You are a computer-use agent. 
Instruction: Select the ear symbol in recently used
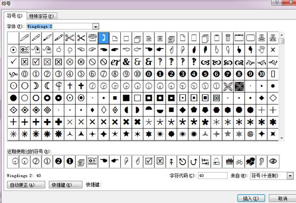click(262, 161)
